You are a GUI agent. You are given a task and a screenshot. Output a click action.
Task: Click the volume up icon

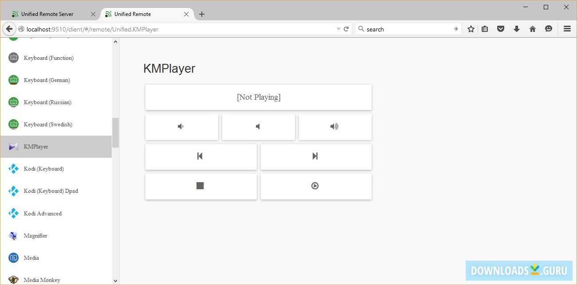(x=335, y=126)
